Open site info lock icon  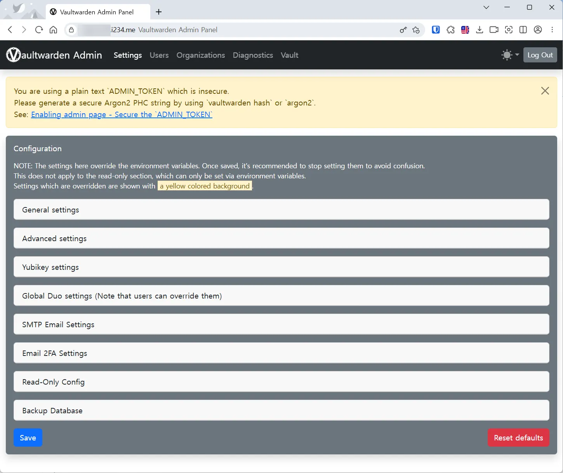(71, 30)
